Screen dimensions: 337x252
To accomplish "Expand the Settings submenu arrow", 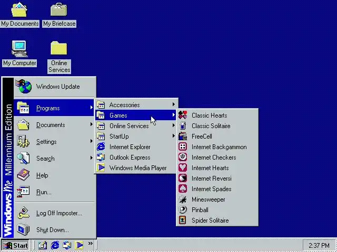I will point(91,141).
